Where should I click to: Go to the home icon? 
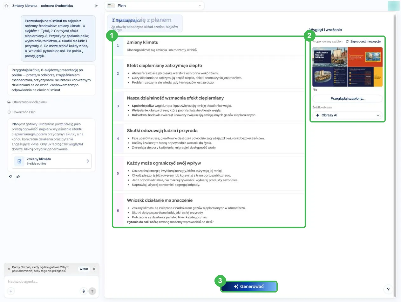click(x=6, y=6)
